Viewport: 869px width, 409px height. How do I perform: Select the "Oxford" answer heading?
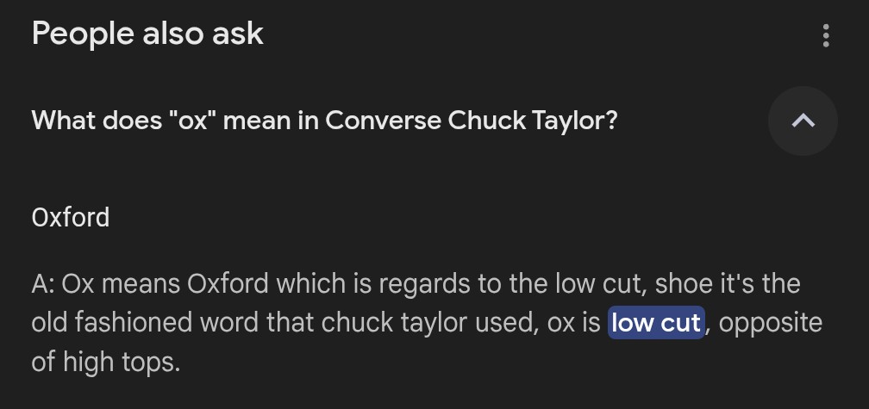[71, 217]
